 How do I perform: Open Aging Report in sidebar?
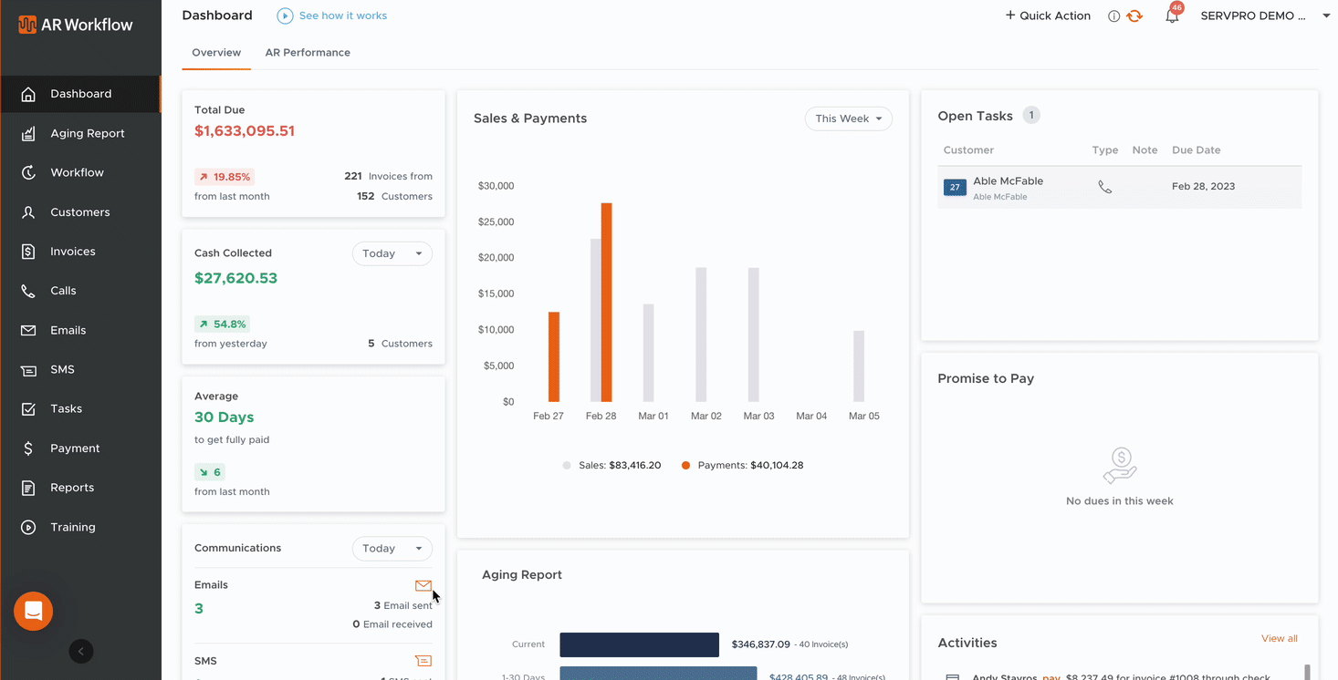click(87, 133)
